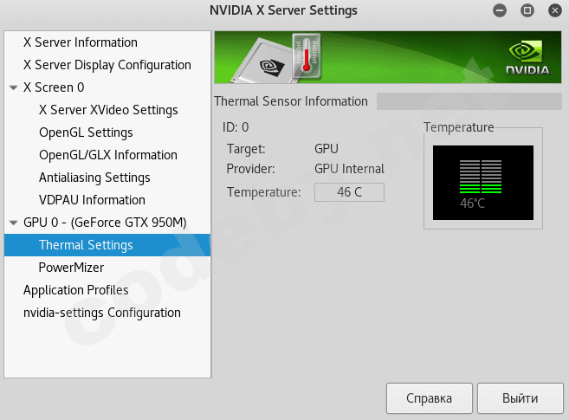Collapse the GPU 0 GeForce GTX 950M node
The image size is (569, 420).
13,223
